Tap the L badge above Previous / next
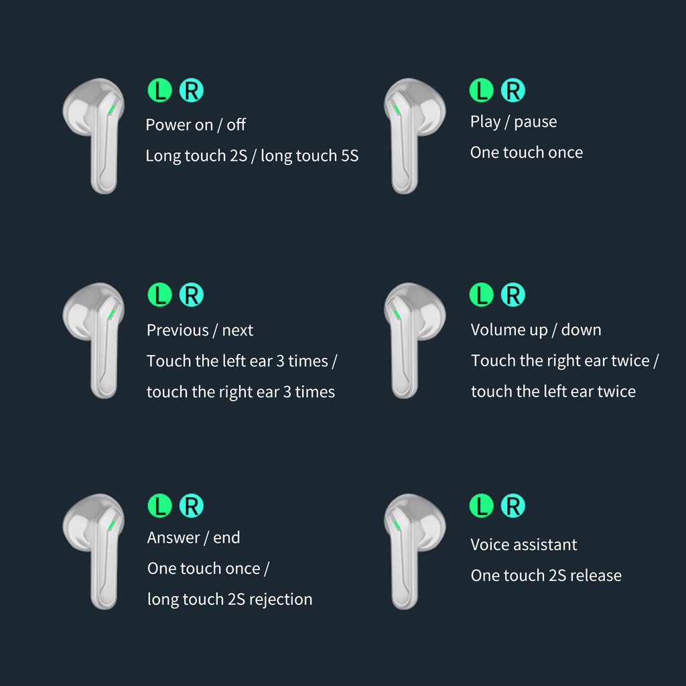Viewport: 686px width, 686px height. point(159,295)
